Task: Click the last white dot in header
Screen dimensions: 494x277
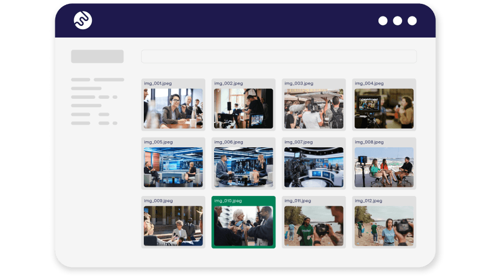Action: click(x=412, y=21)
